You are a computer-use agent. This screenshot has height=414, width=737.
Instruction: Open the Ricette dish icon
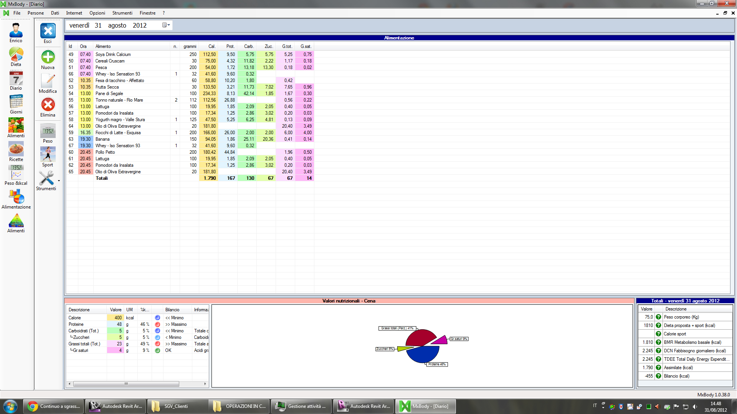(16, 149)
